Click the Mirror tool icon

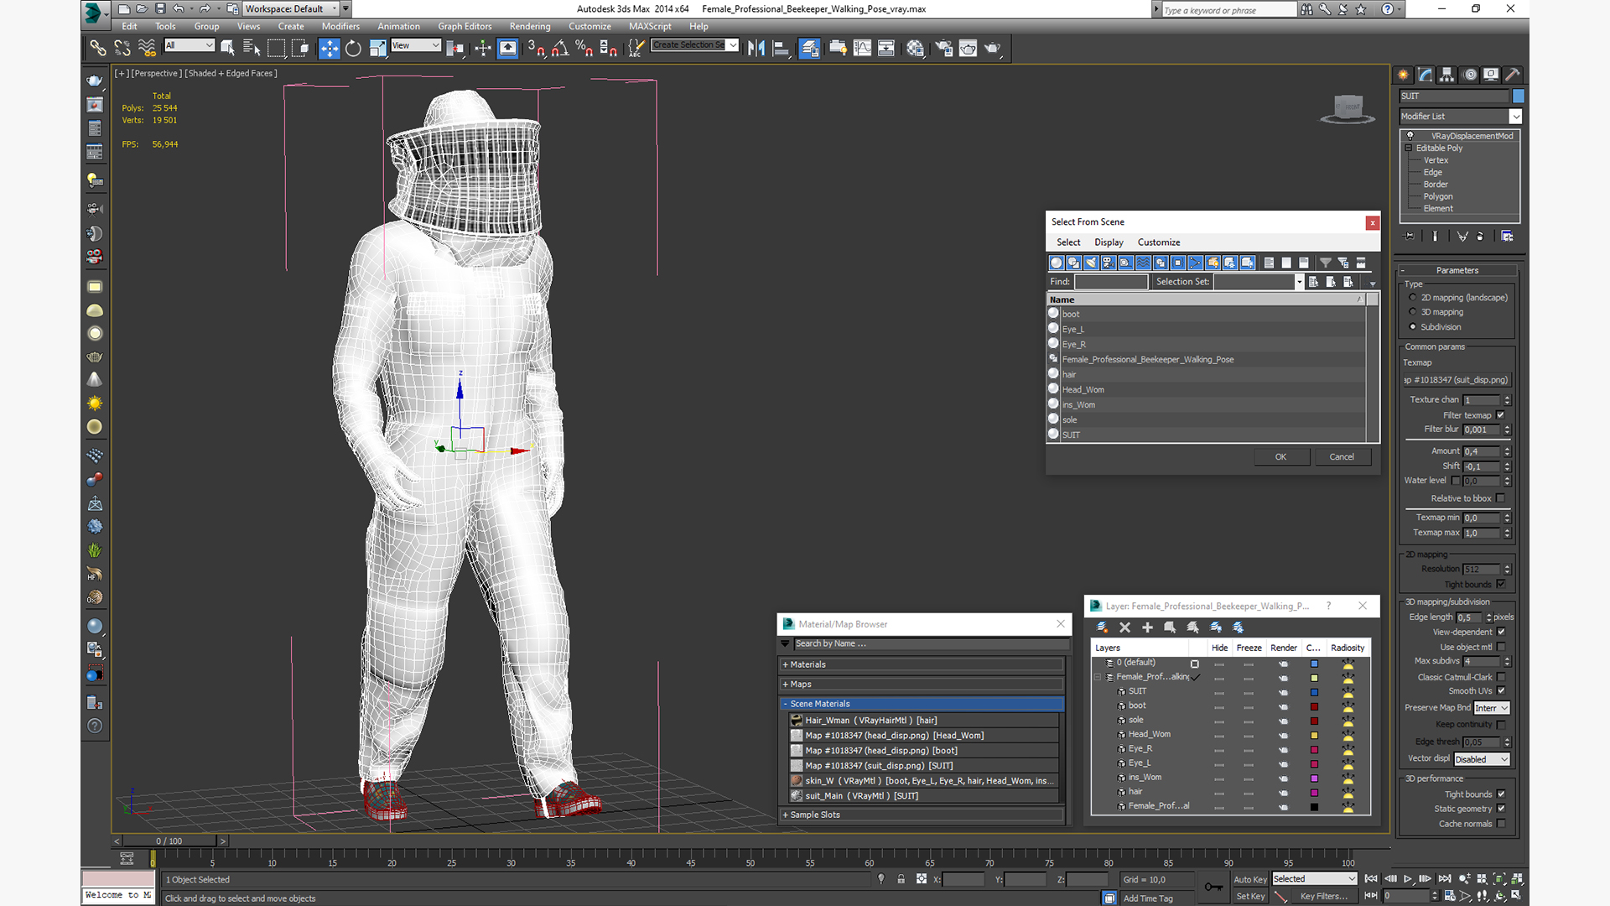(756, 49)
